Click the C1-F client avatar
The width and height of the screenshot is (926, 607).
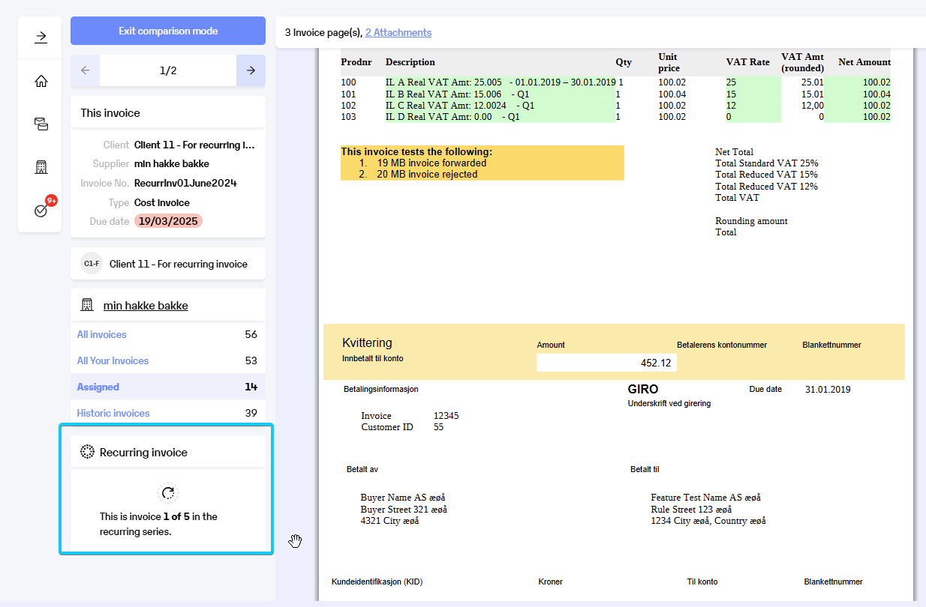92,264
